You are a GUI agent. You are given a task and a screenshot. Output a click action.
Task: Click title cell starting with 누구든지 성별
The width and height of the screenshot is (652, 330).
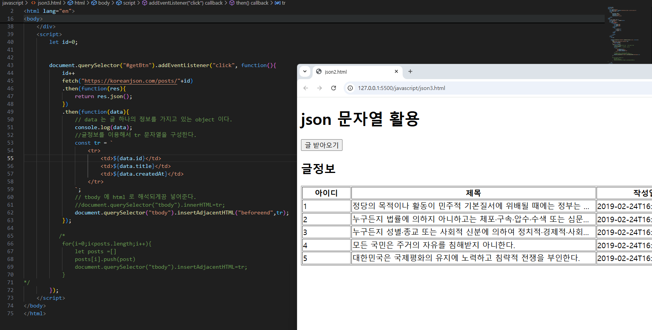(474, 232)
